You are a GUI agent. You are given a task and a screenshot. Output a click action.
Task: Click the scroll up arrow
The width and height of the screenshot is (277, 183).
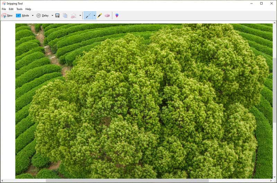coord(275,23)
